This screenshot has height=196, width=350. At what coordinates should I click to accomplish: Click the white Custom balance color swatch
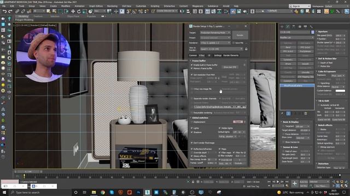coord(340,91)
